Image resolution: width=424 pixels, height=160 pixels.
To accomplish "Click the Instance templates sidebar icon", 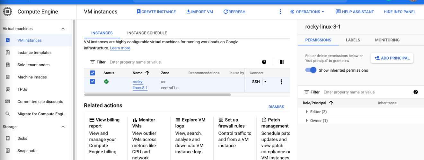I will pos(8,52).
